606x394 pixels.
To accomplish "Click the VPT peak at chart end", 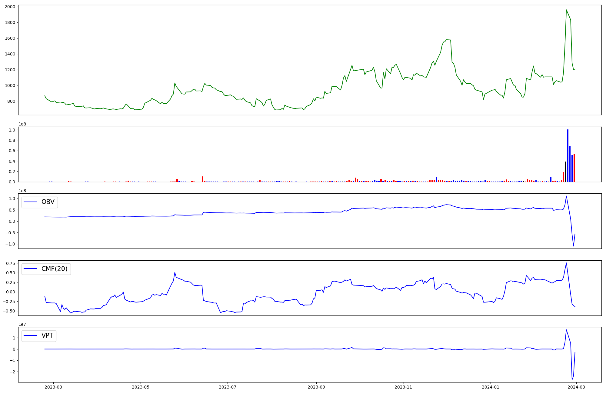I will pyautogui.click(x=566, y=330).
